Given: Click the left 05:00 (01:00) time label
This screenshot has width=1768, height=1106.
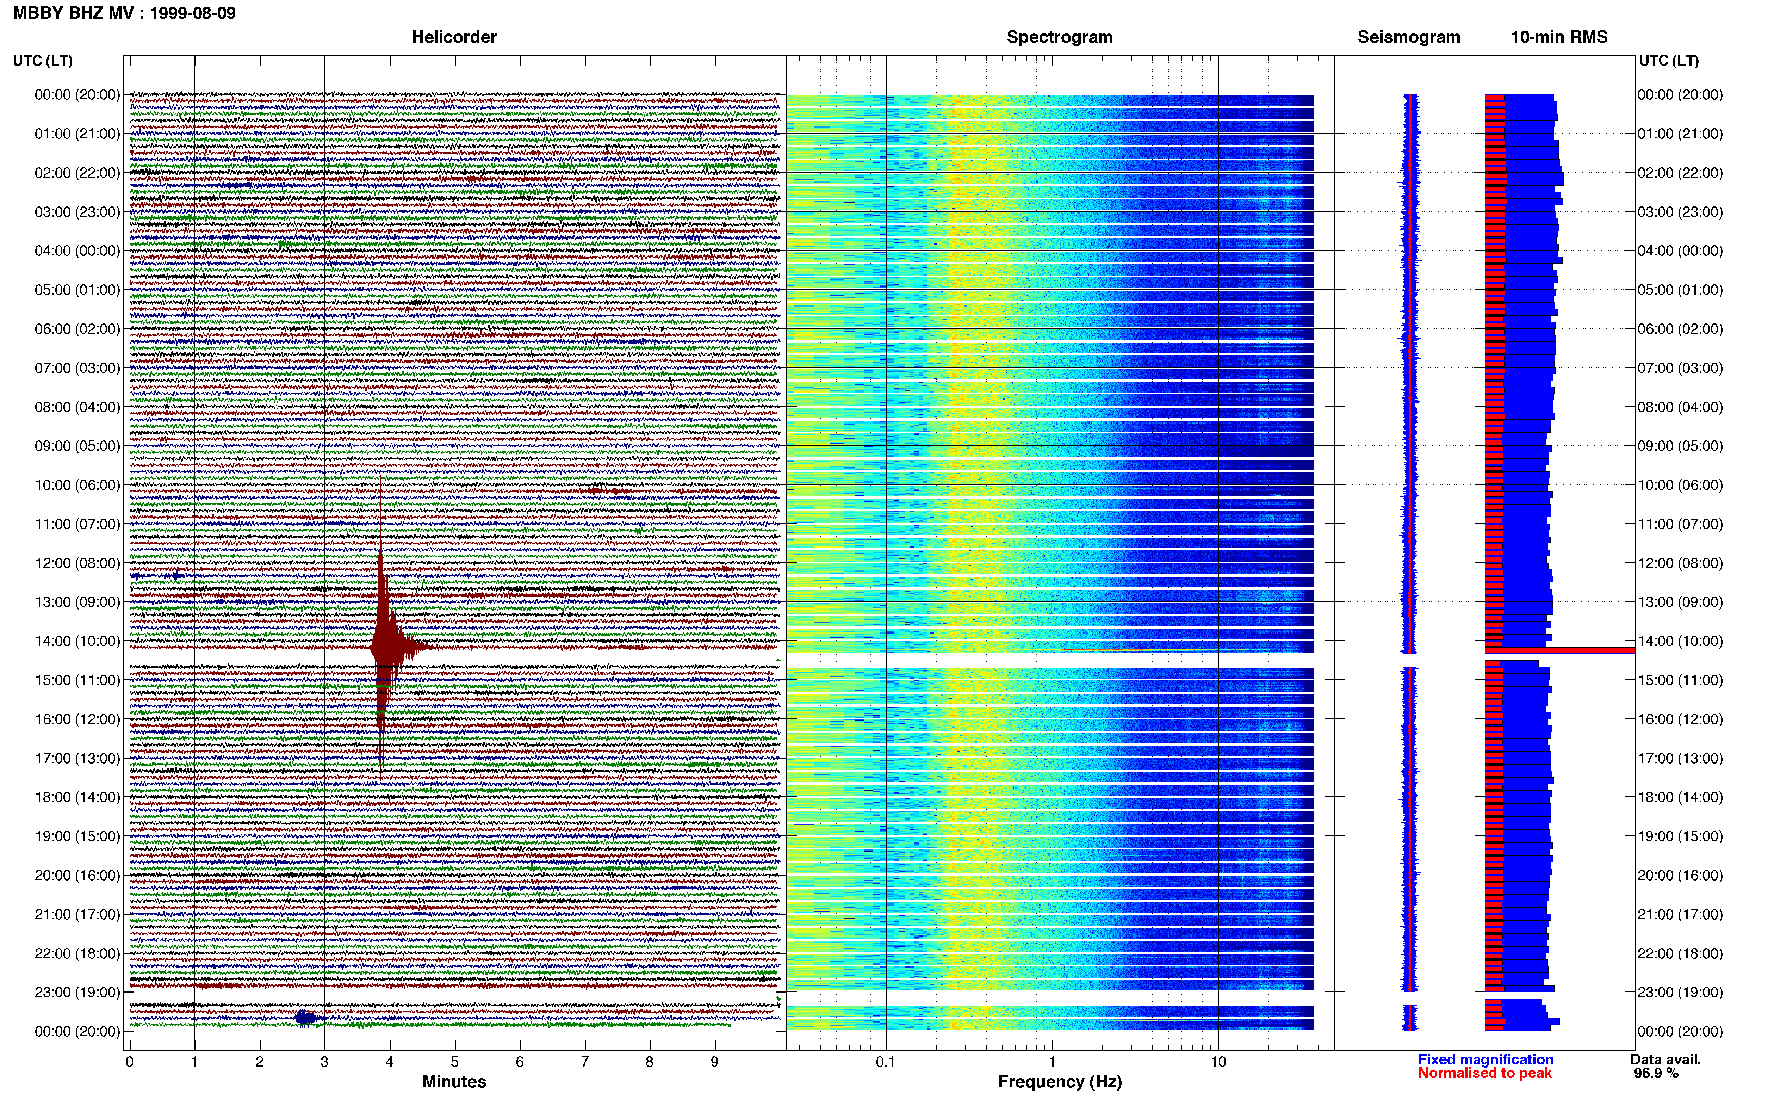Looking at the screenshot, I should [x=77, y=290].
